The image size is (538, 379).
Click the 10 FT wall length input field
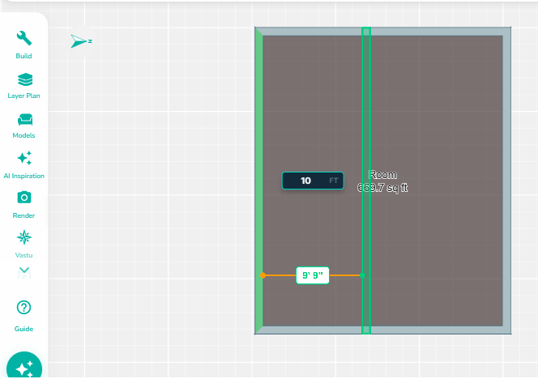point(313,181)
